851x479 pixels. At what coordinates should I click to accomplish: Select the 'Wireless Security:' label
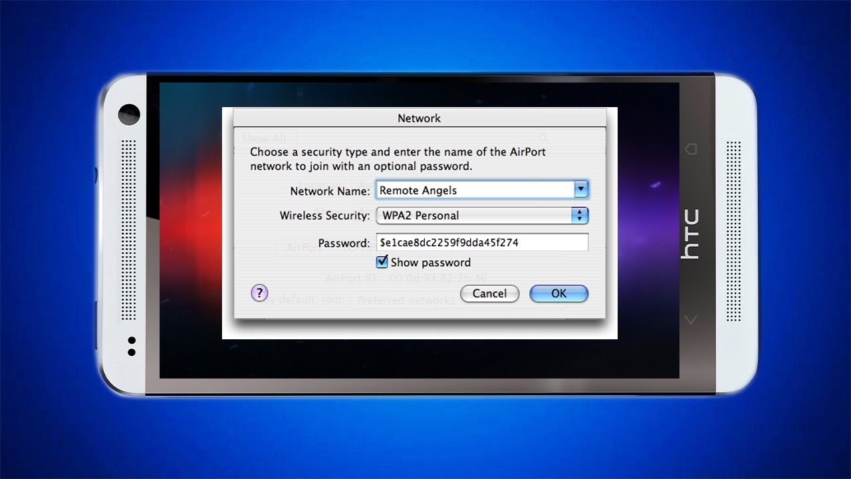coord(324,216)
